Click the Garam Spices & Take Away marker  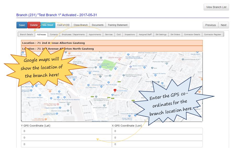pyautogui.click(x=129, y=116)
